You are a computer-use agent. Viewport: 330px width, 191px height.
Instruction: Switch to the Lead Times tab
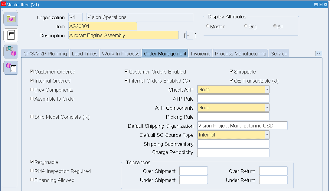point(84,54)
